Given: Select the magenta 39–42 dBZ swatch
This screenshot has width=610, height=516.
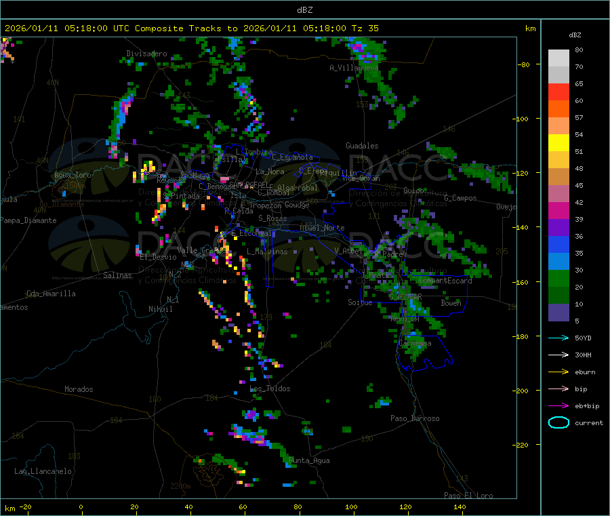Looking at the screenshot, I should click(x=558, y=211).
